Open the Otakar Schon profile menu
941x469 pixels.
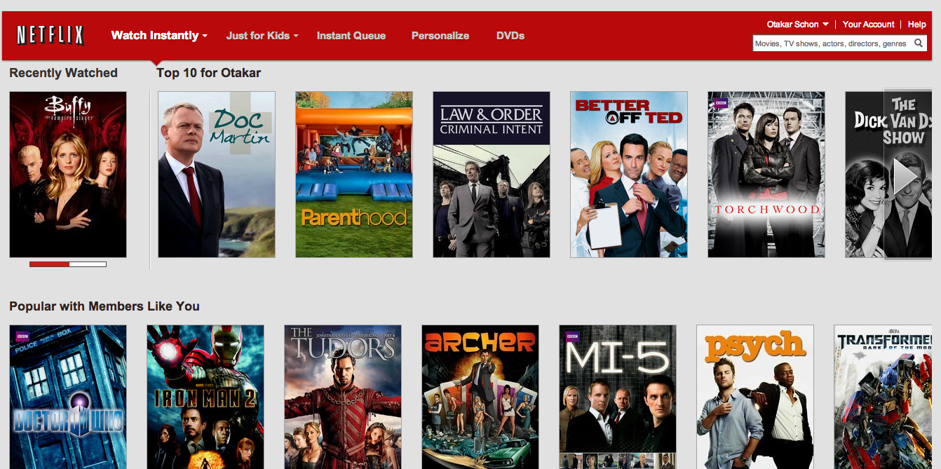pos(797,25)
